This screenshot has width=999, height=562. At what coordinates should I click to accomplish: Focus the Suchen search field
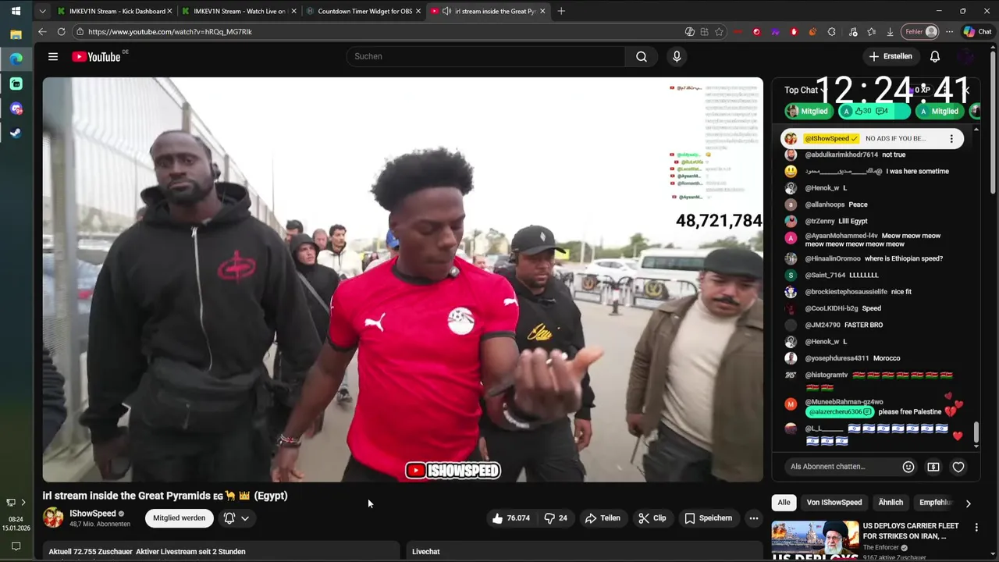[485, 56]
